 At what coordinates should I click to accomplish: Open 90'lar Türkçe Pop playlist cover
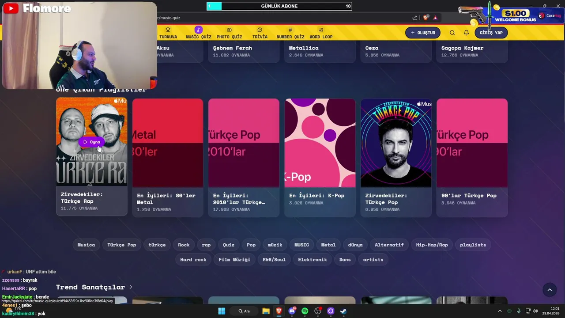click(472, 143)
